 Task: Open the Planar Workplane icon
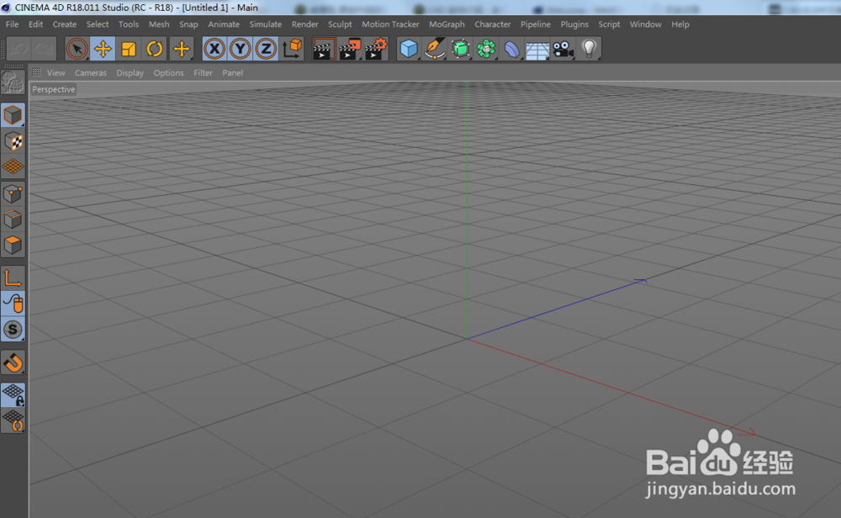pyautogui.click(x=13, y=421)
